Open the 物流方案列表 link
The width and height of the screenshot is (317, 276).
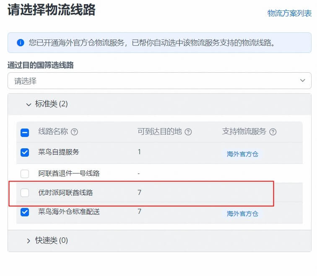tap(289, 13)
